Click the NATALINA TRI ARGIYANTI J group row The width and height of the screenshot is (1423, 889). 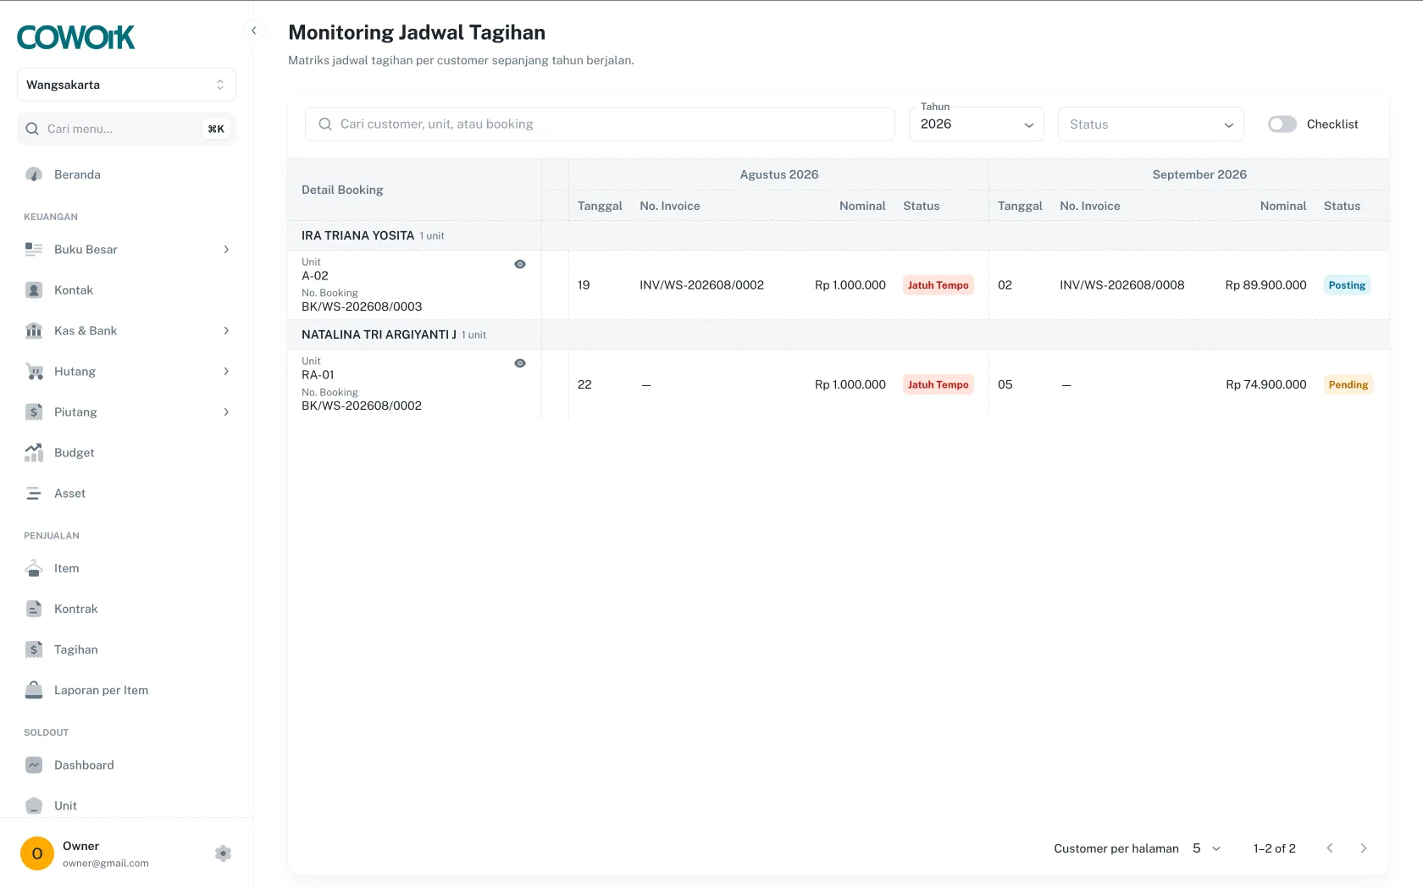[839, 334]
